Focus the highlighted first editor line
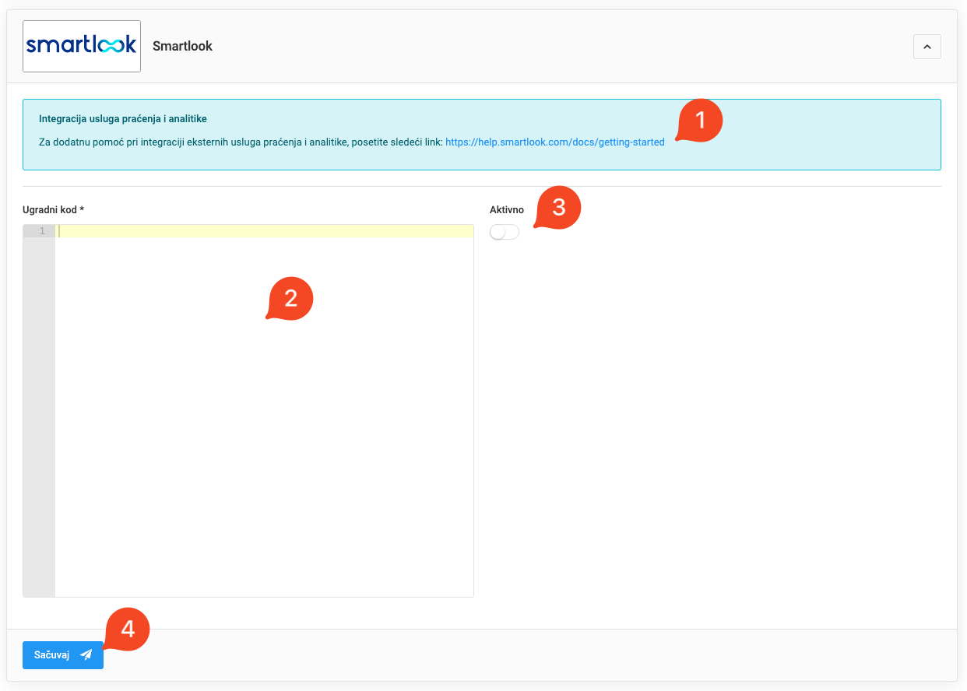This screenshot has width=967, height=691. pyautogui.click(x=265, y=231)
